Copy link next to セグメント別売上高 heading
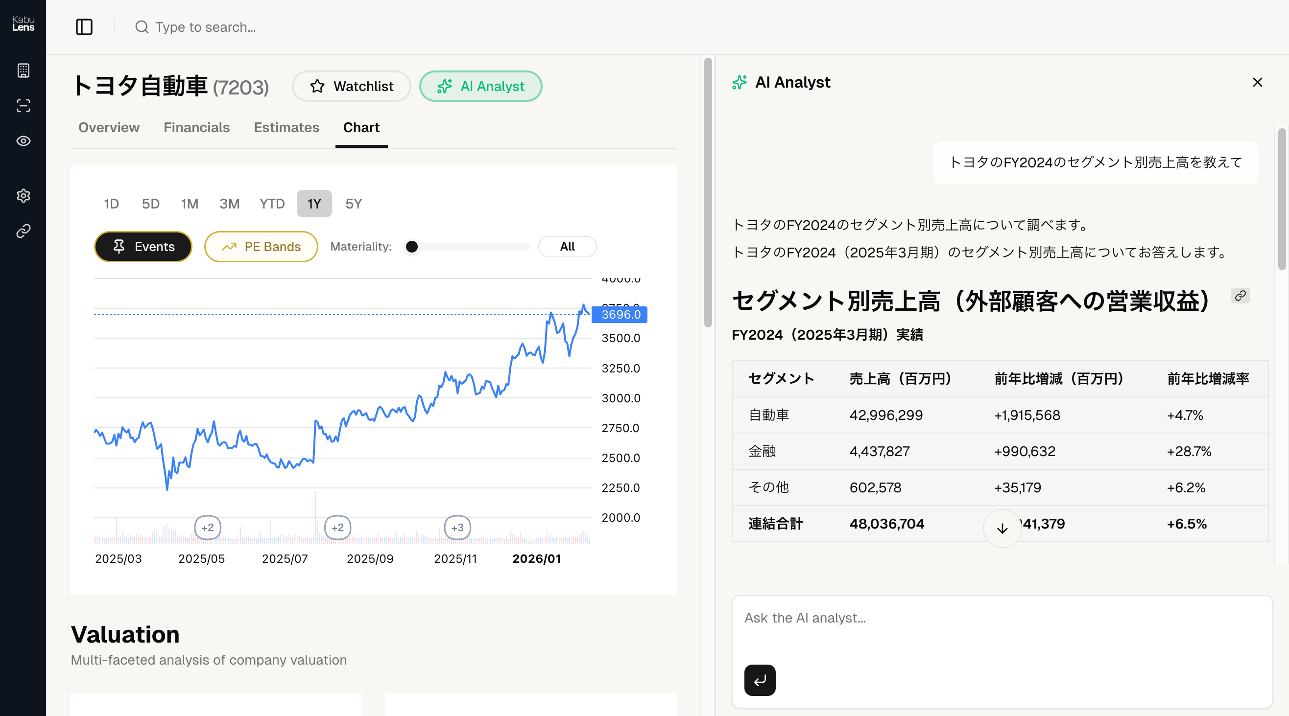Viewport: 1289px width, 716px height. pos(1240,296)
